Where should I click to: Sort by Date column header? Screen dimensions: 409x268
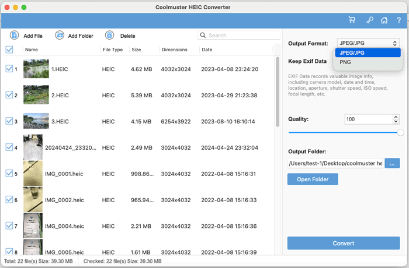207,50
